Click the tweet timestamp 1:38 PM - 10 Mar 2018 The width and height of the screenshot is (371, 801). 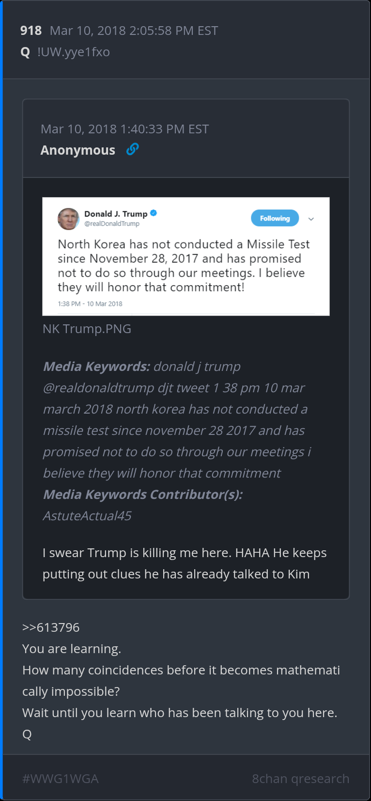[90, 304]
